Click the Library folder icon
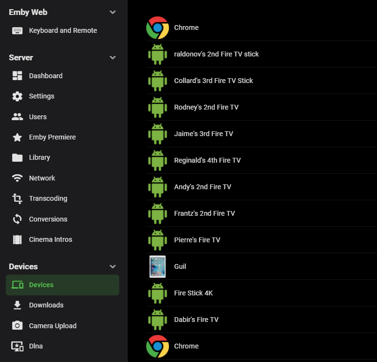The width and height of the screenshot is (377, 362). point(17,158)
